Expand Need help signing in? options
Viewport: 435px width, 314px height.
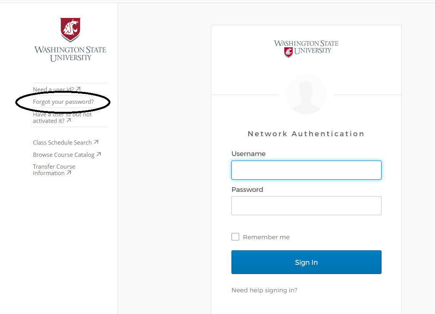pos(264,290)
